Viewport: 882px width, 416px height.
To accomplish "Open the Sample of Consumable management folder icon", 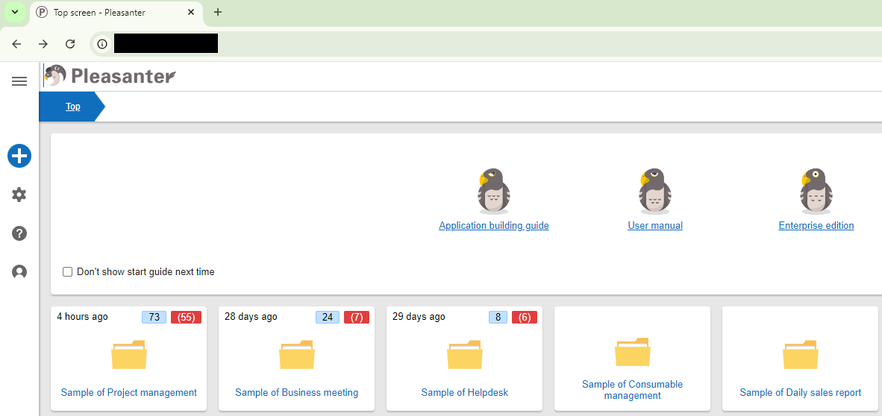I will (632, 352).
